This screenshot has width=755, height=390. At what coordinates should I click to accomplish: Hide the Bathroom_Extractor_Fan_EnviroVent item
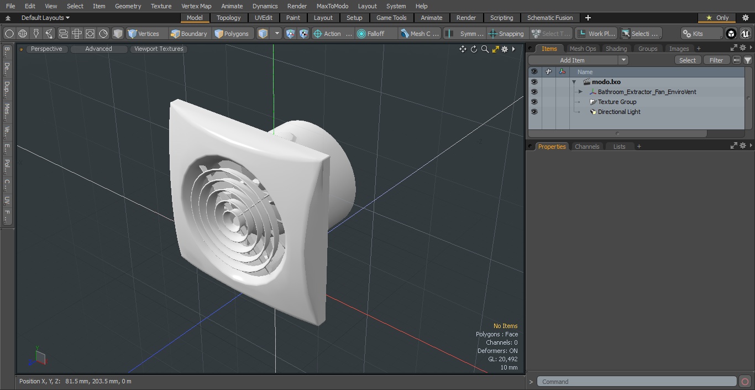534,92
